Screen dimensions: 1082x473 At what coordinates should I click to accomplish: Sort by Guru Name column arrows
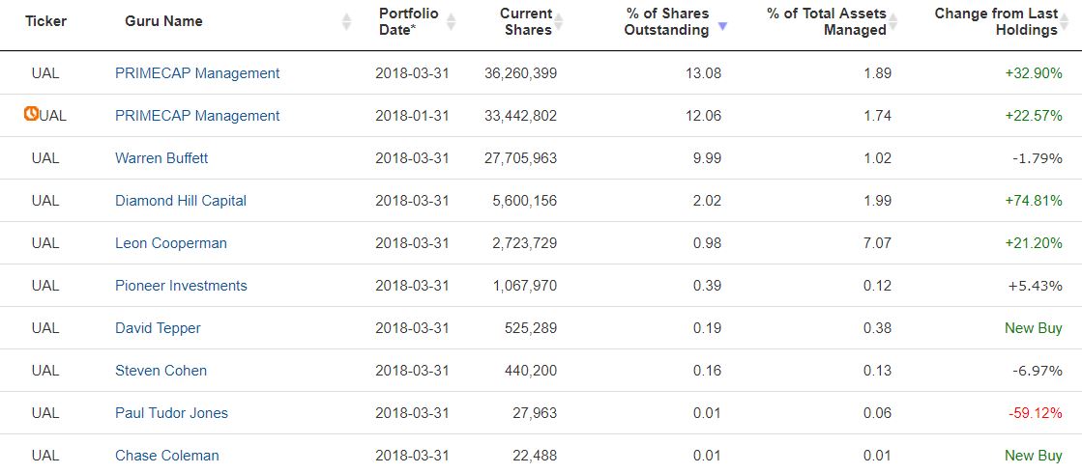pyautogui.click(x=346, y=22)
